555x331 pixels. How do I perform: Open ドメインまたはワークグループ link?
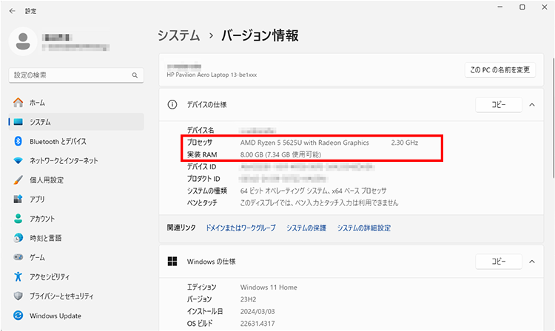tap(240, 228)
